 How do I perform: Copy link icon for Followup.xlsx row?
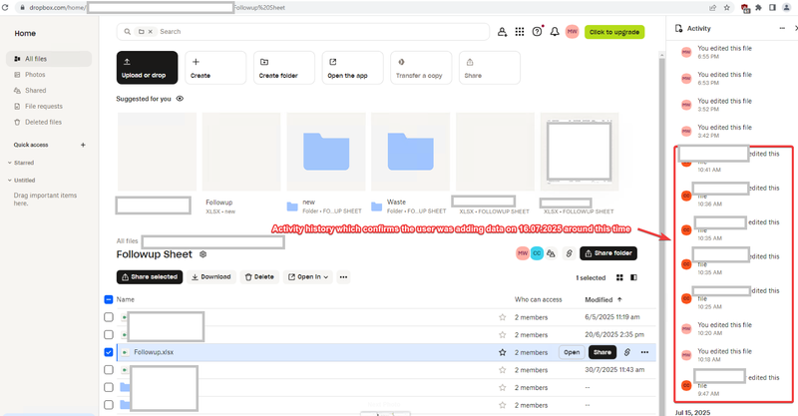(626, 352)
